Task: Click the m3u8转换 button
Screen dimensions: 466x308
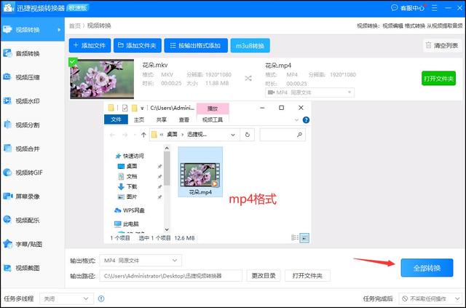Action: pos(250,45)
